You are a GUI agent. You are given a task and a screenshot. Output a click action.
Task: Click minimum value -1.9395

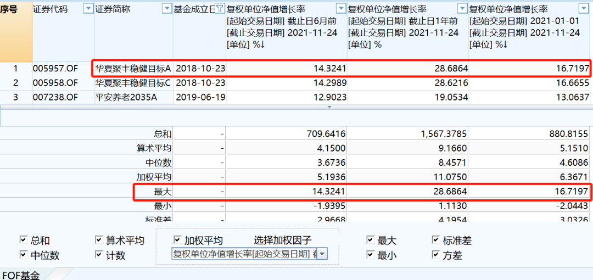pos(329,206)
